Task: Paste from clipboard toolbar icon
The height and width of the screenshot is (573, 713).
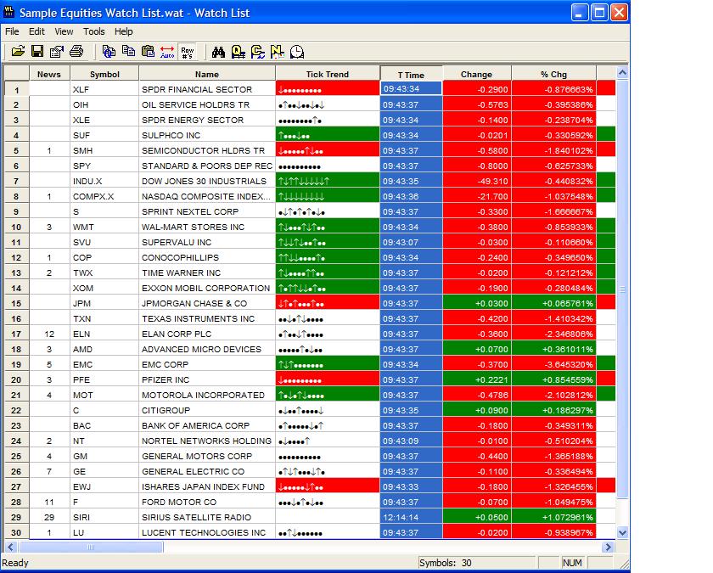Action: click(x=148, y=52)
